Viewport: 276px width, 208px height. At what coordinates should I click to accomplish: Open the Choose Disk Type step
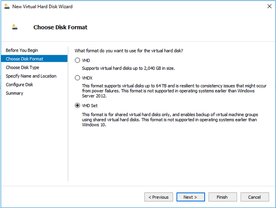click(23, 67)
